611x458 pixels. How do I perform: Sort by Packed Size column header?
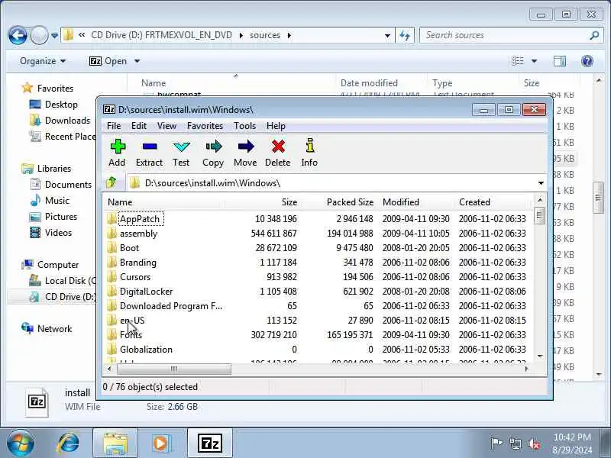point(339,202)
